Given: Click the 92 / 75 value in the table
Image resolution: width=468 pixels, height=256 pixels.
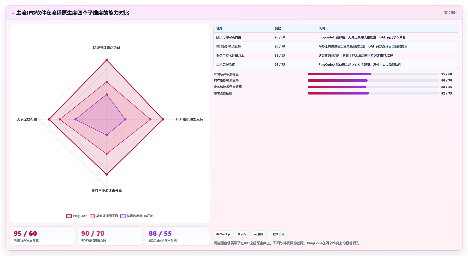Looking at the screenshot, I should coord(280,65).
